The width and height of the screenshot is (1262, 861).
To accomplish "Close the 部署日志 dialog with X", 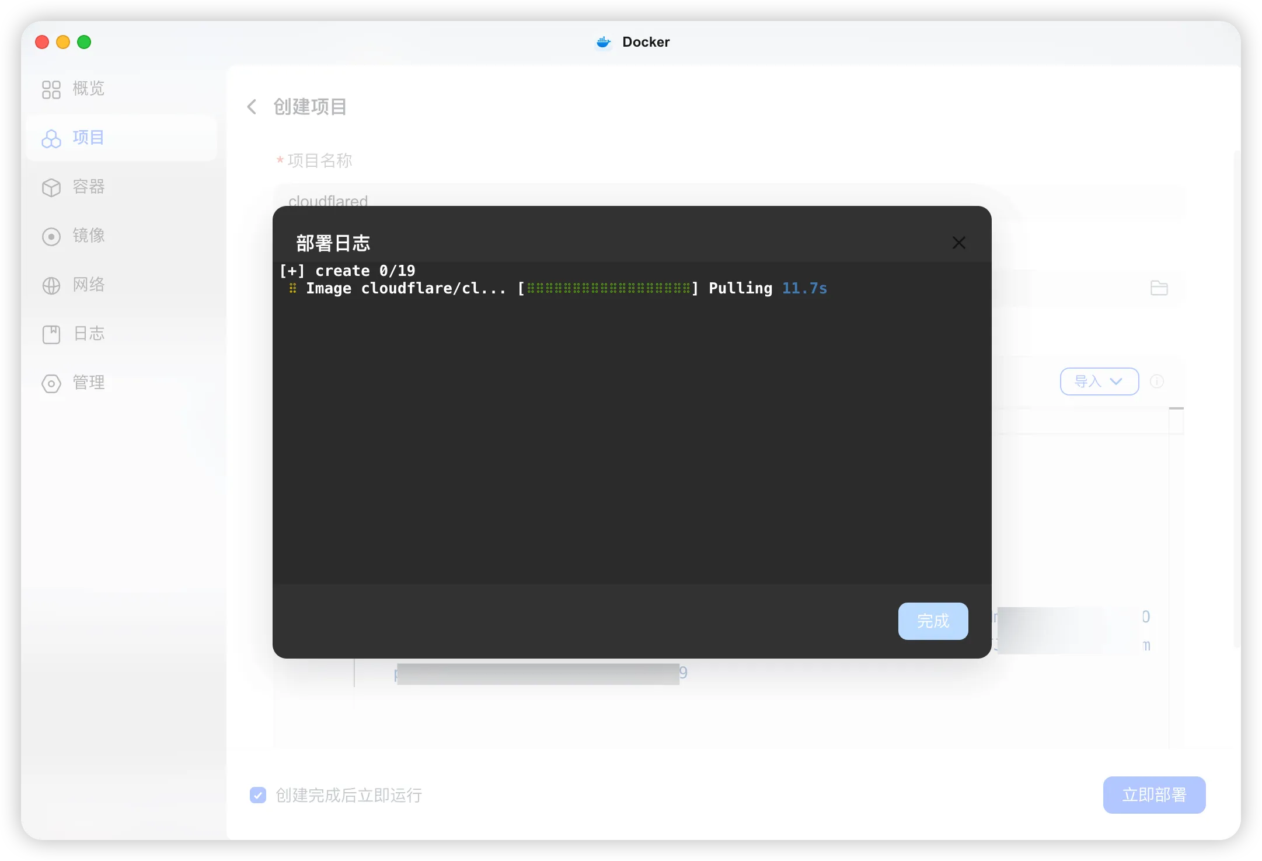I will click(958, 243).
